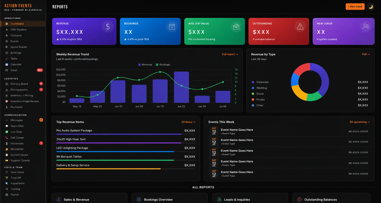Click the Support Tickets icon
The height and width of the screenshot is (203, 381).
(7, 161)
